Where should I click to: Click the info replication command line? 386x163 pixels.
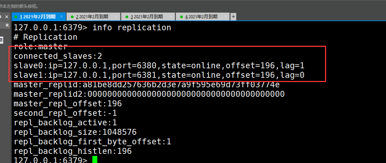[x=92, y=27]
